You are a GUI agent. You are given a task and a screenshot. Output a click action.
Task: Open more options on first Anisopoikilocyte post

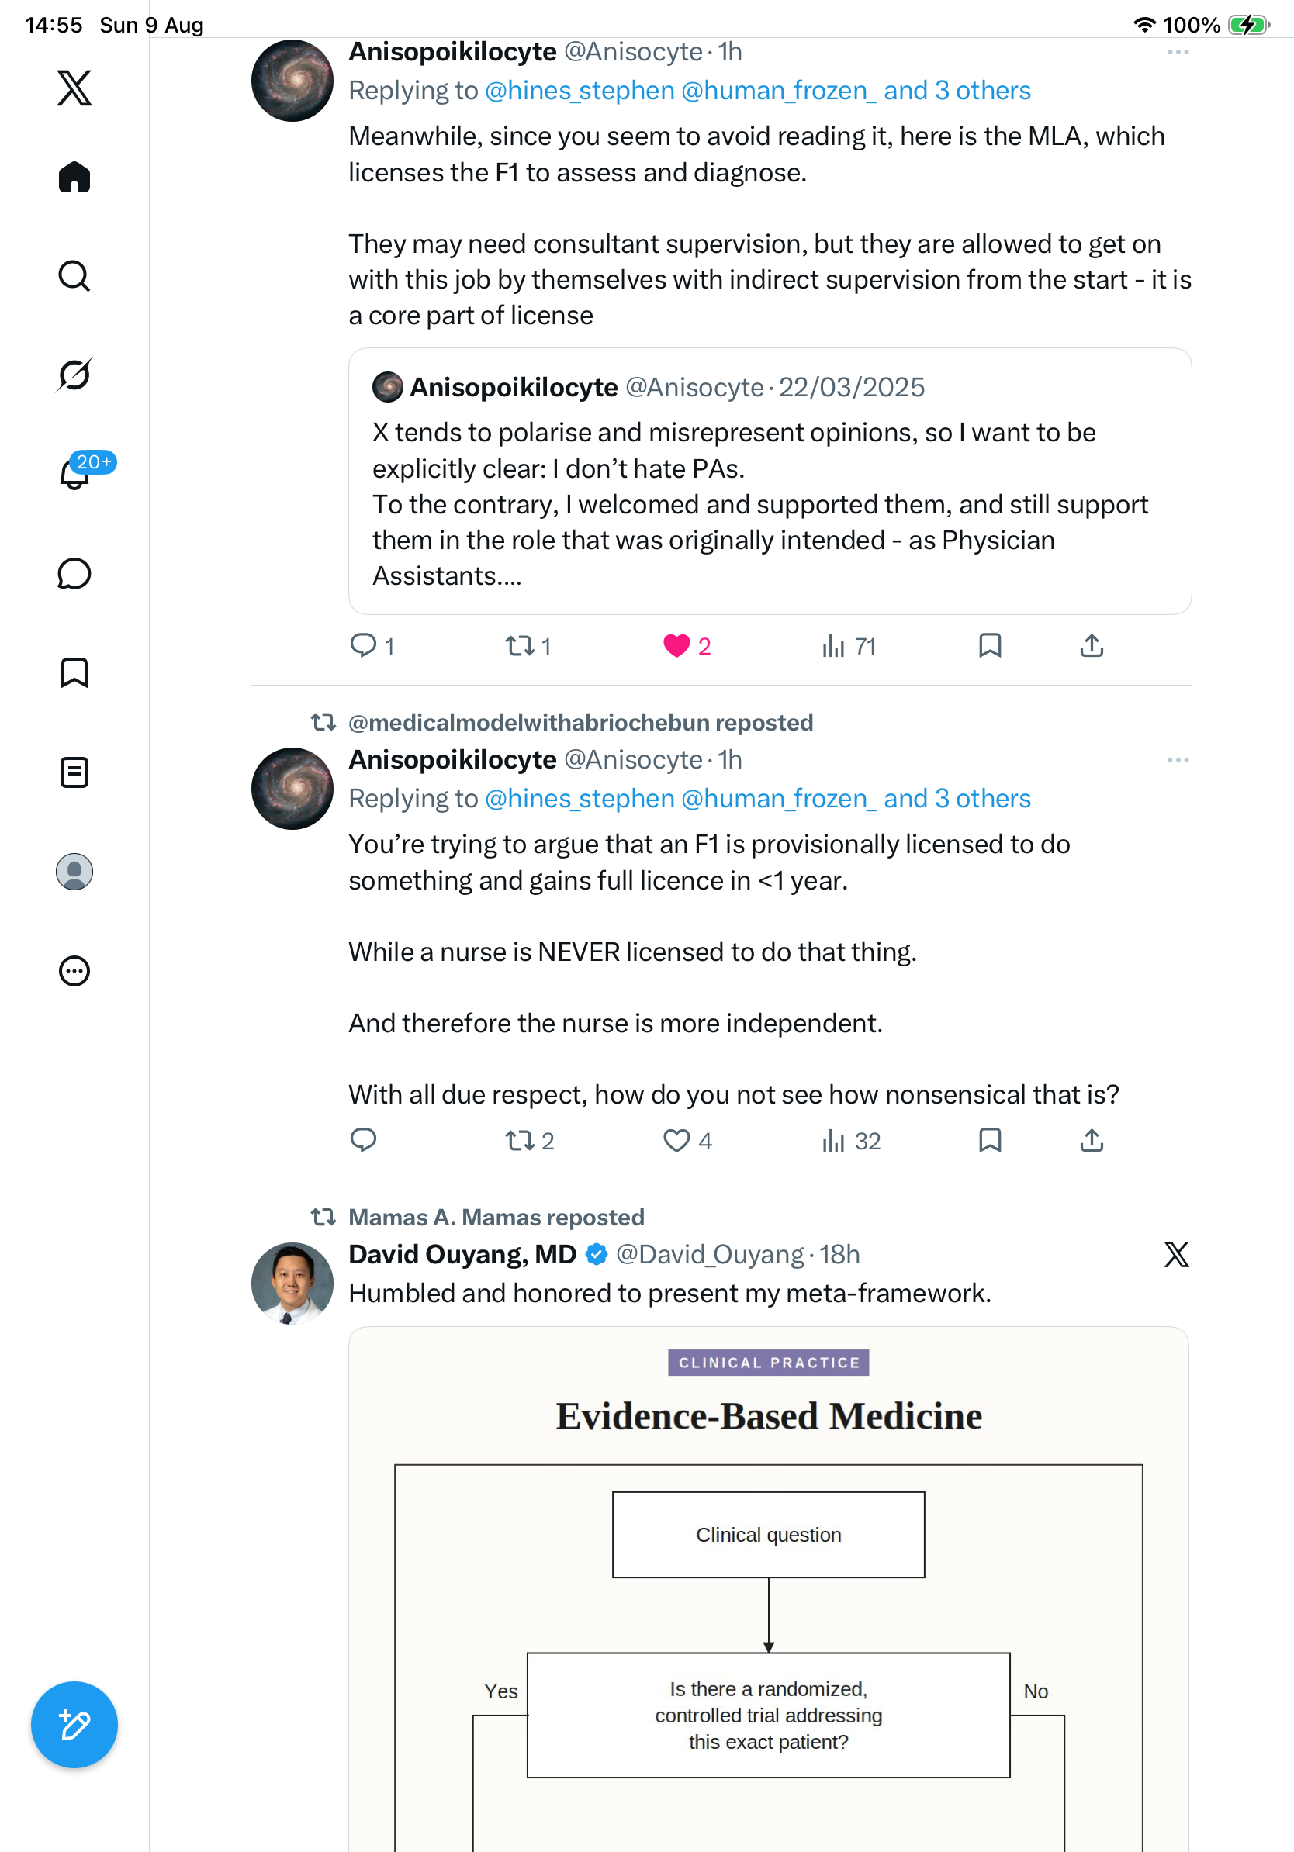pos(1178,53)
